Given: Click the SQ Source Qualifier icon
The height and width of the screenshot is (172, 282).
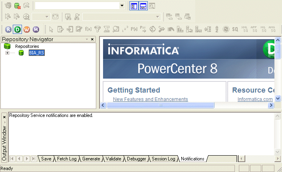Looking at the screenshot, I should [x=235, y=29].
